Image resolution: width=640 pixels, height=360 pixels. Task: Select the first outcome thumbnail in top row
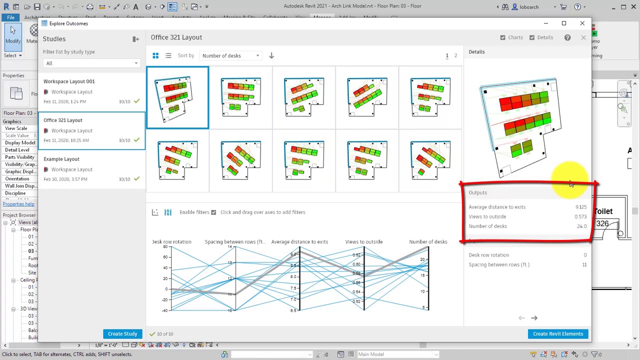coord(177,97)
